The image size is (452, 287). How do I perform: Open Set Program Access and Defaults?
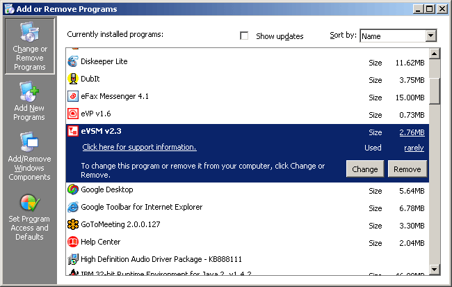pyautogui.click(x=29, y=217)
